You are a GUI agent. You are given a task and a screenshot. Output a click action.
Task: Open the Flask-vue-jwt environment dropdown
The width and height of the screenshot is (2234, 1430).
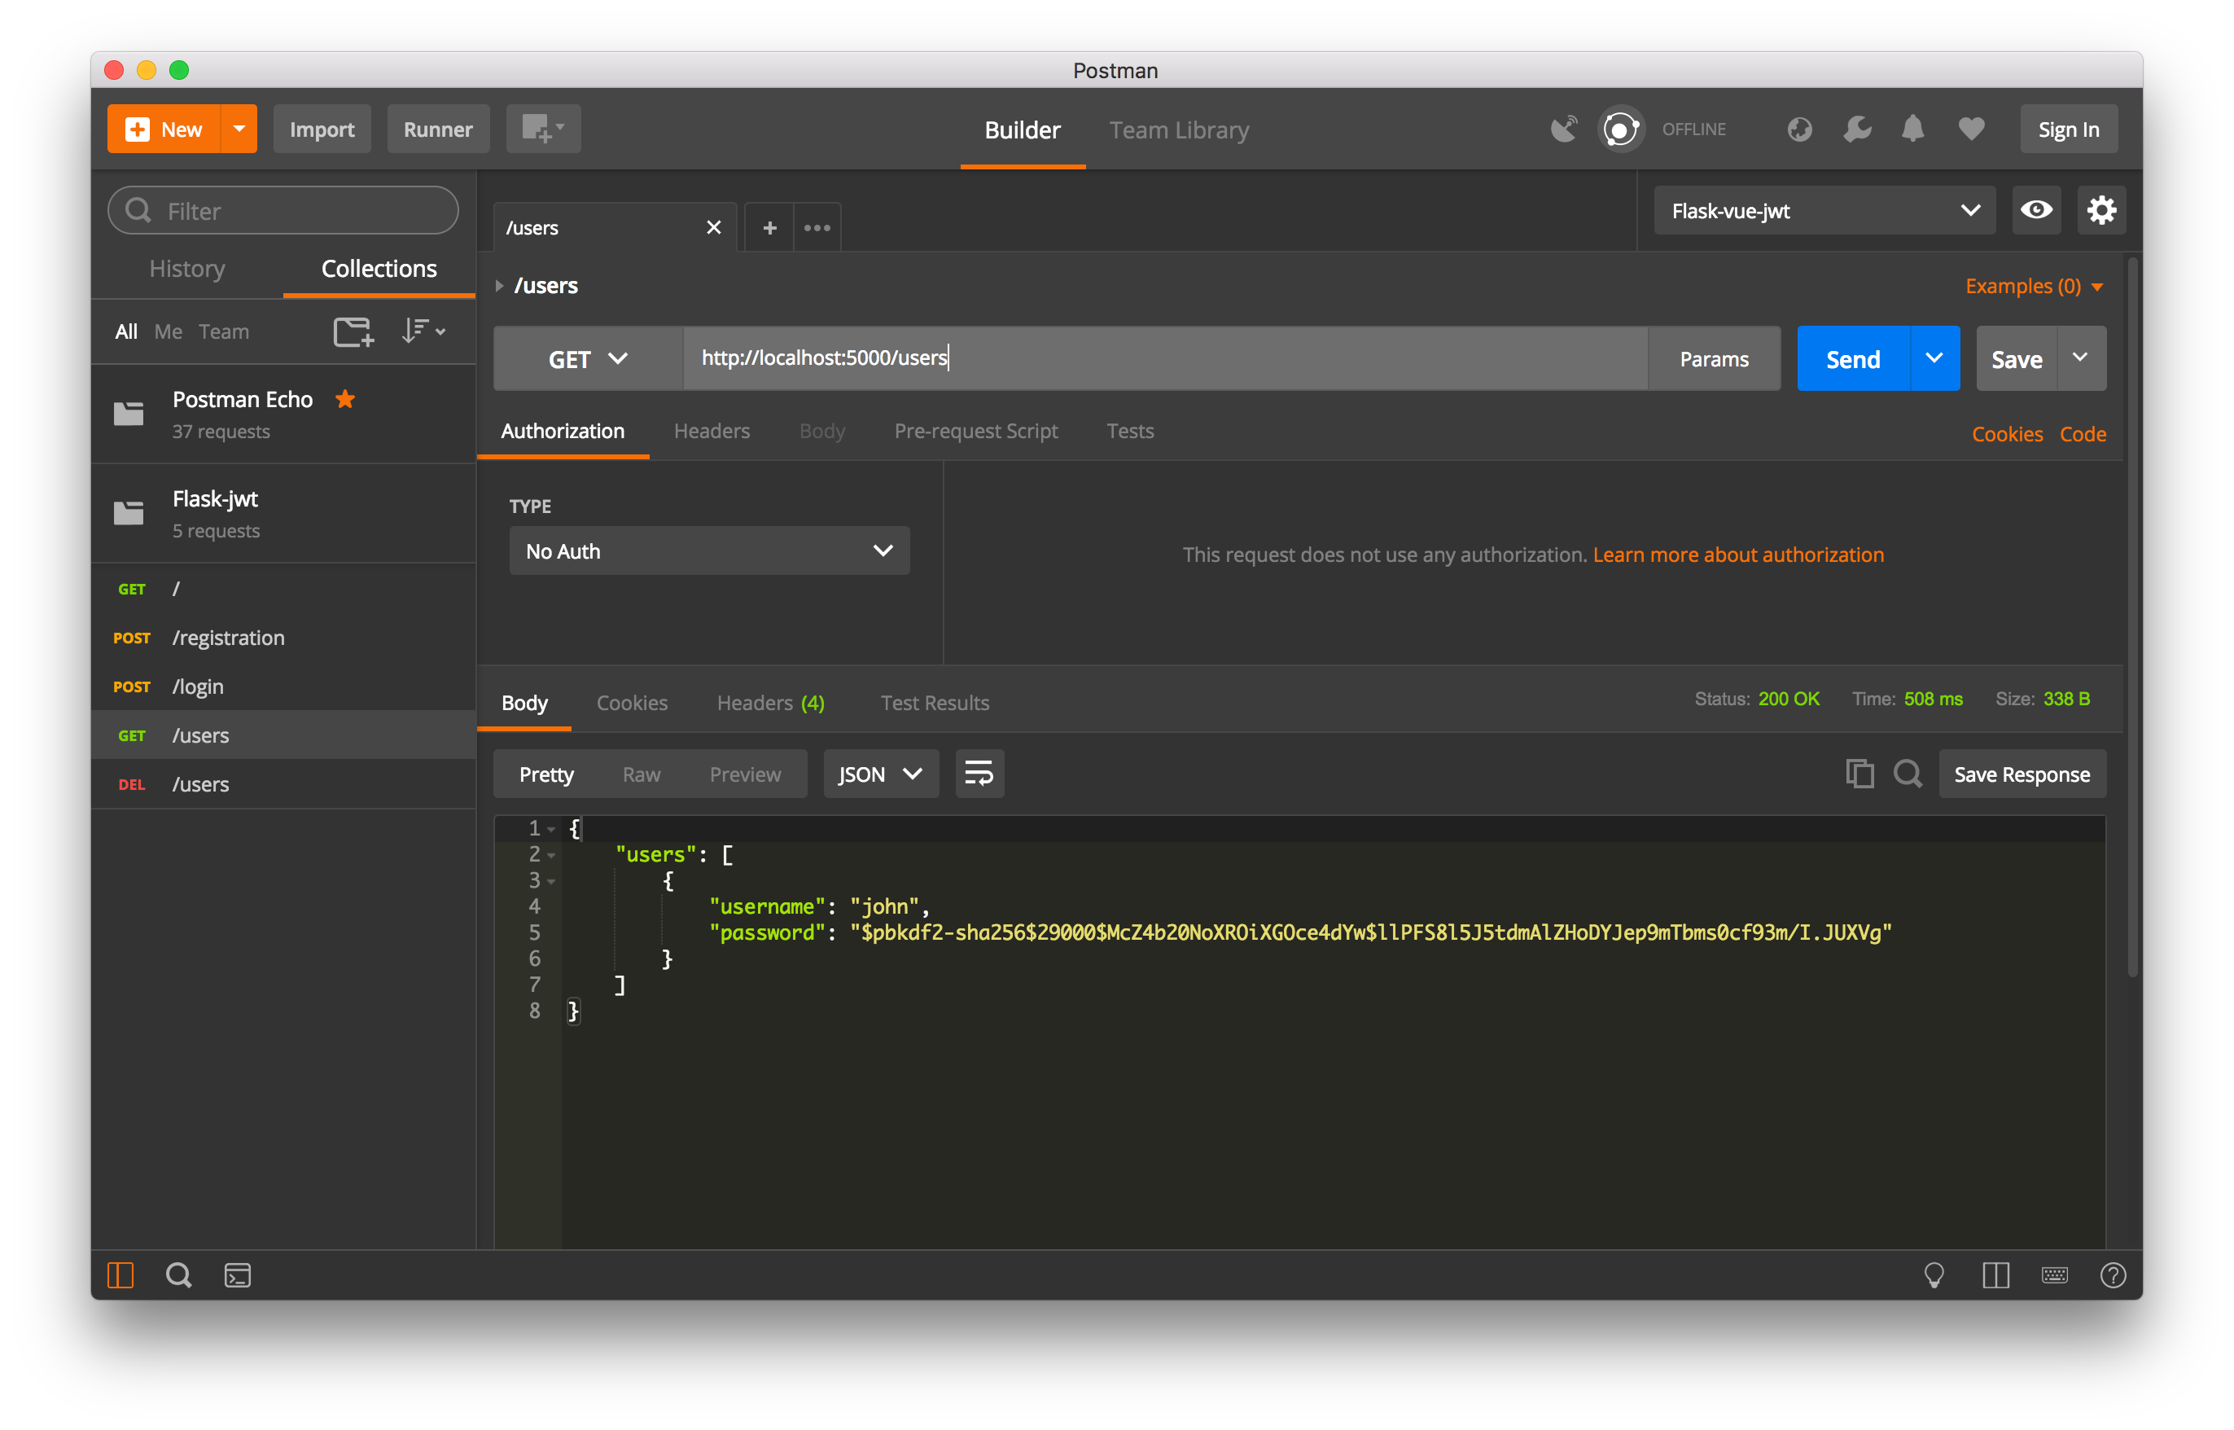(1823, 210)
